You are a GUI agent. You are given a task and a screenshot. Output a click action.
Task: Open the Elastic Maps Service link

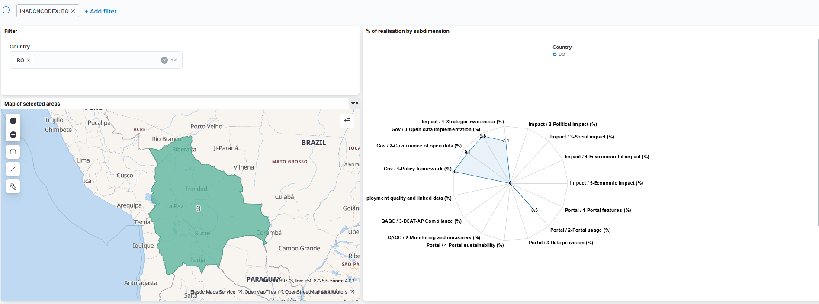pos(213,292)
